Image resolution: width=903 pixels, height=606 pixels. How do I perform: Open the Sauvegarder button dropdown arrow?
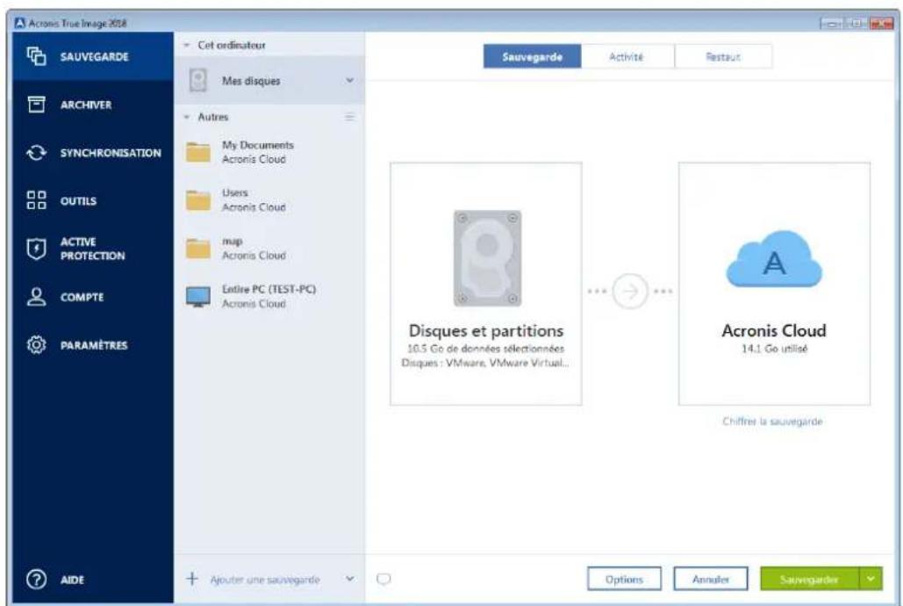point(871,578)
